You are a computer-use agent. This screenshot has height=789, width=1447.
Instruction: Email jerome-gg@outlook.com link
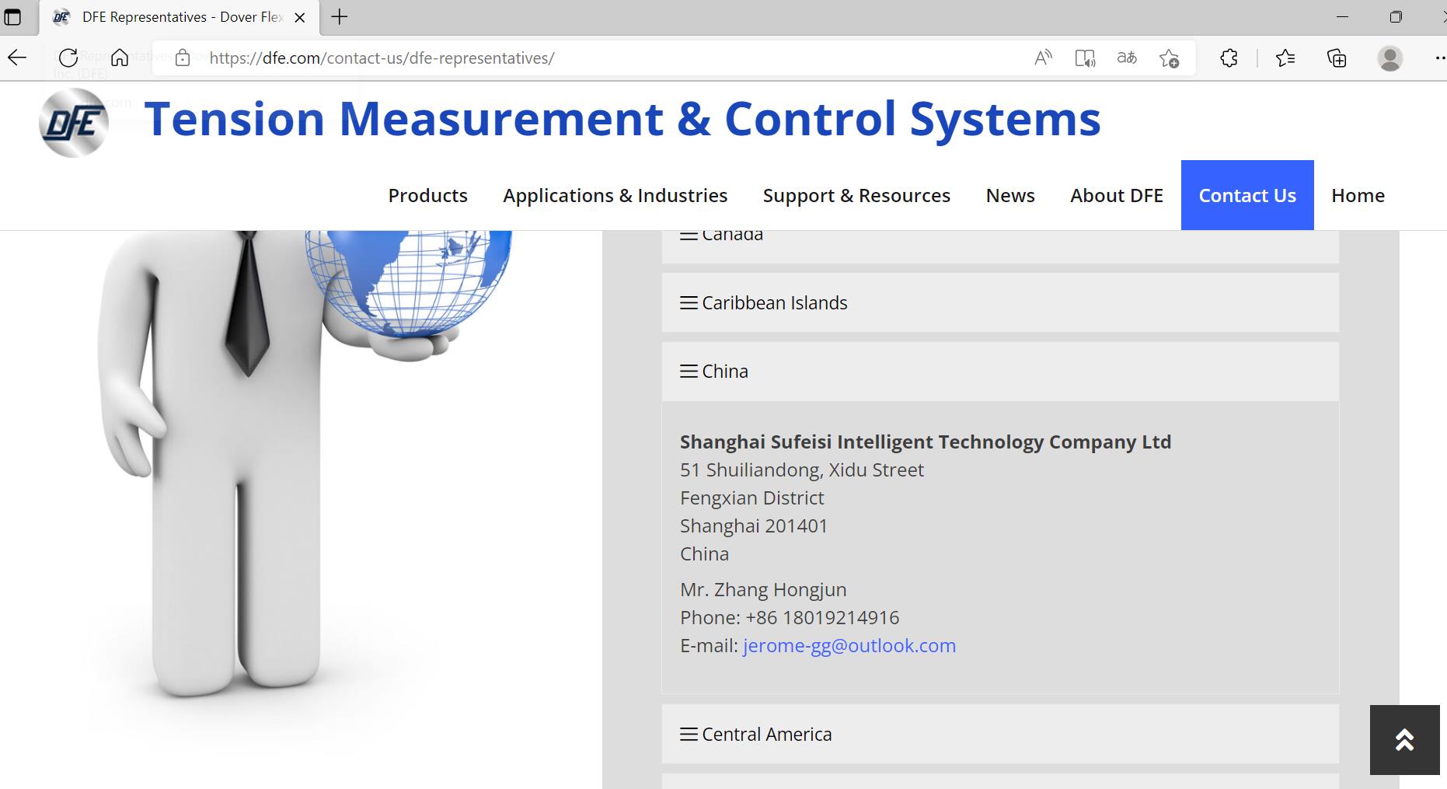coord(849,646)
